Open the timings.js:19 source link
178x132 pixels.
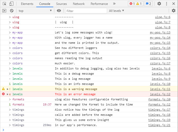[159, 120]
